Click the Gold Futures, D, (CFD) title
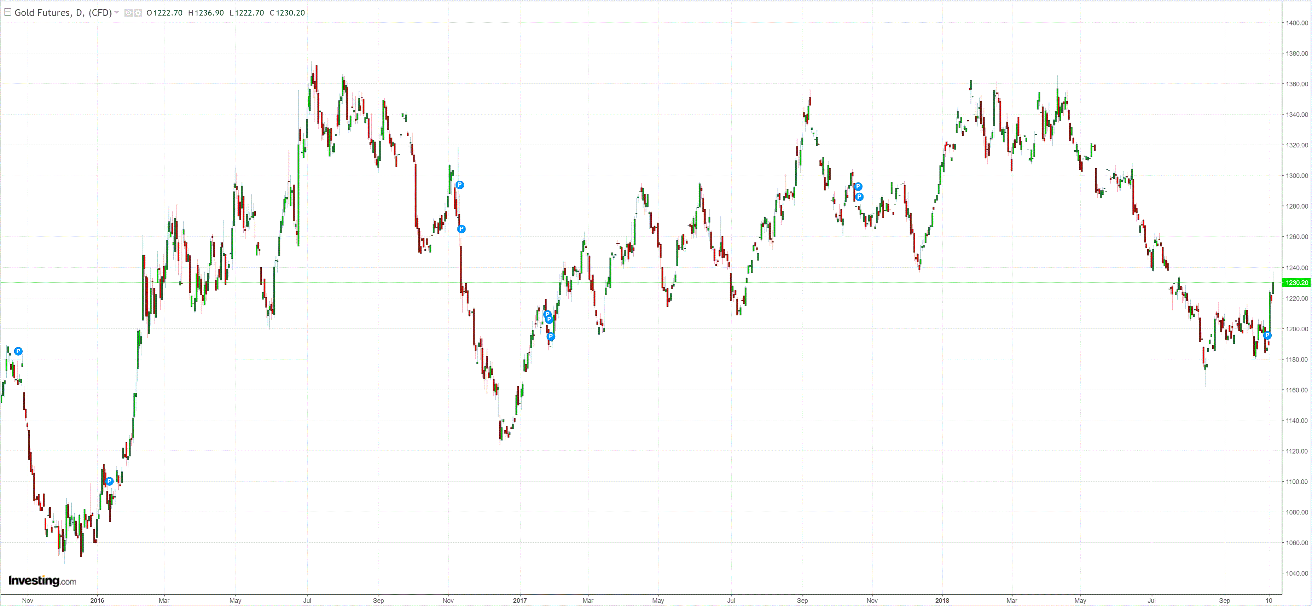Image resolution: width=1312 pixels, height=606 pixels. [x=63, y=13]
